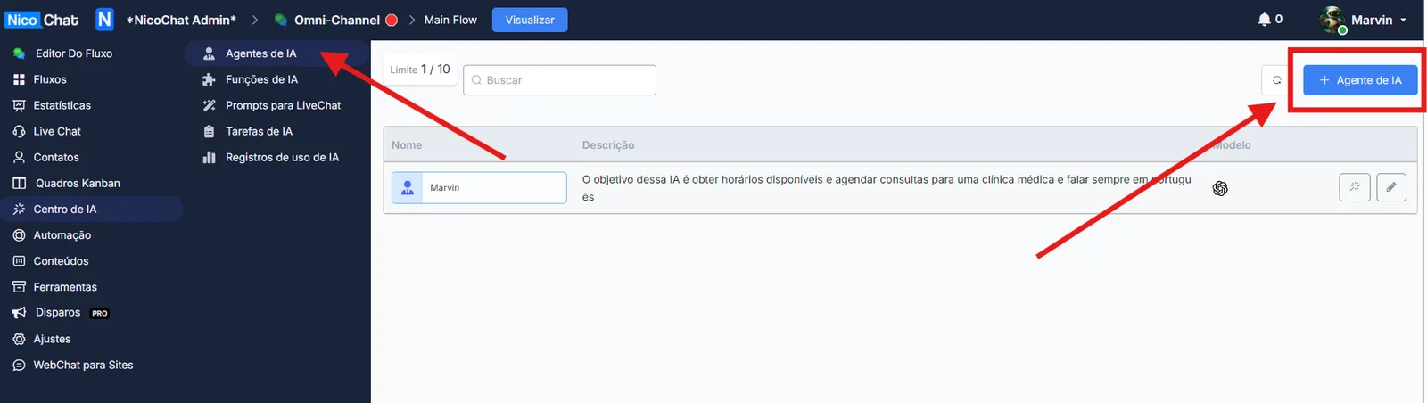This screenshot has width=1427, height=403.
Task: Click the pencil edit button for Marvin
Action: [1391, 187]
